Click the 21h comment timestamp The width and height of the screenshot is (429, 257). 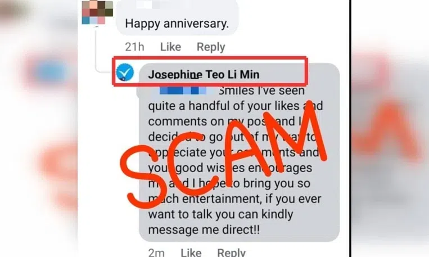(135, 47)
